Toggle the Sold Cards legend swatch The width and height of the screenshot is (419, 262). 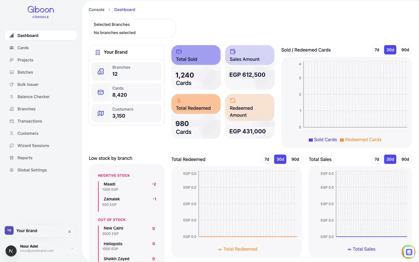click(x=311, y=140)
